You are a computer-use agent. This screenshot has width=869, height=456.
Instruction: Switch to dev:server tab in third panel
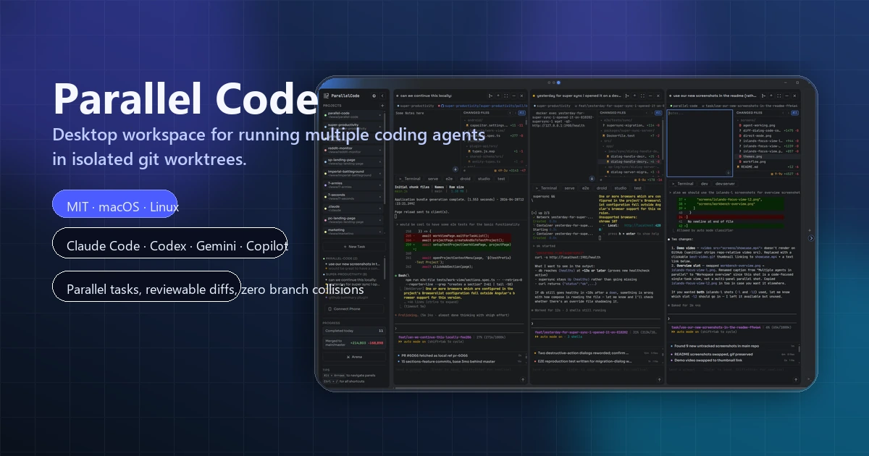(x=725, y=184)
